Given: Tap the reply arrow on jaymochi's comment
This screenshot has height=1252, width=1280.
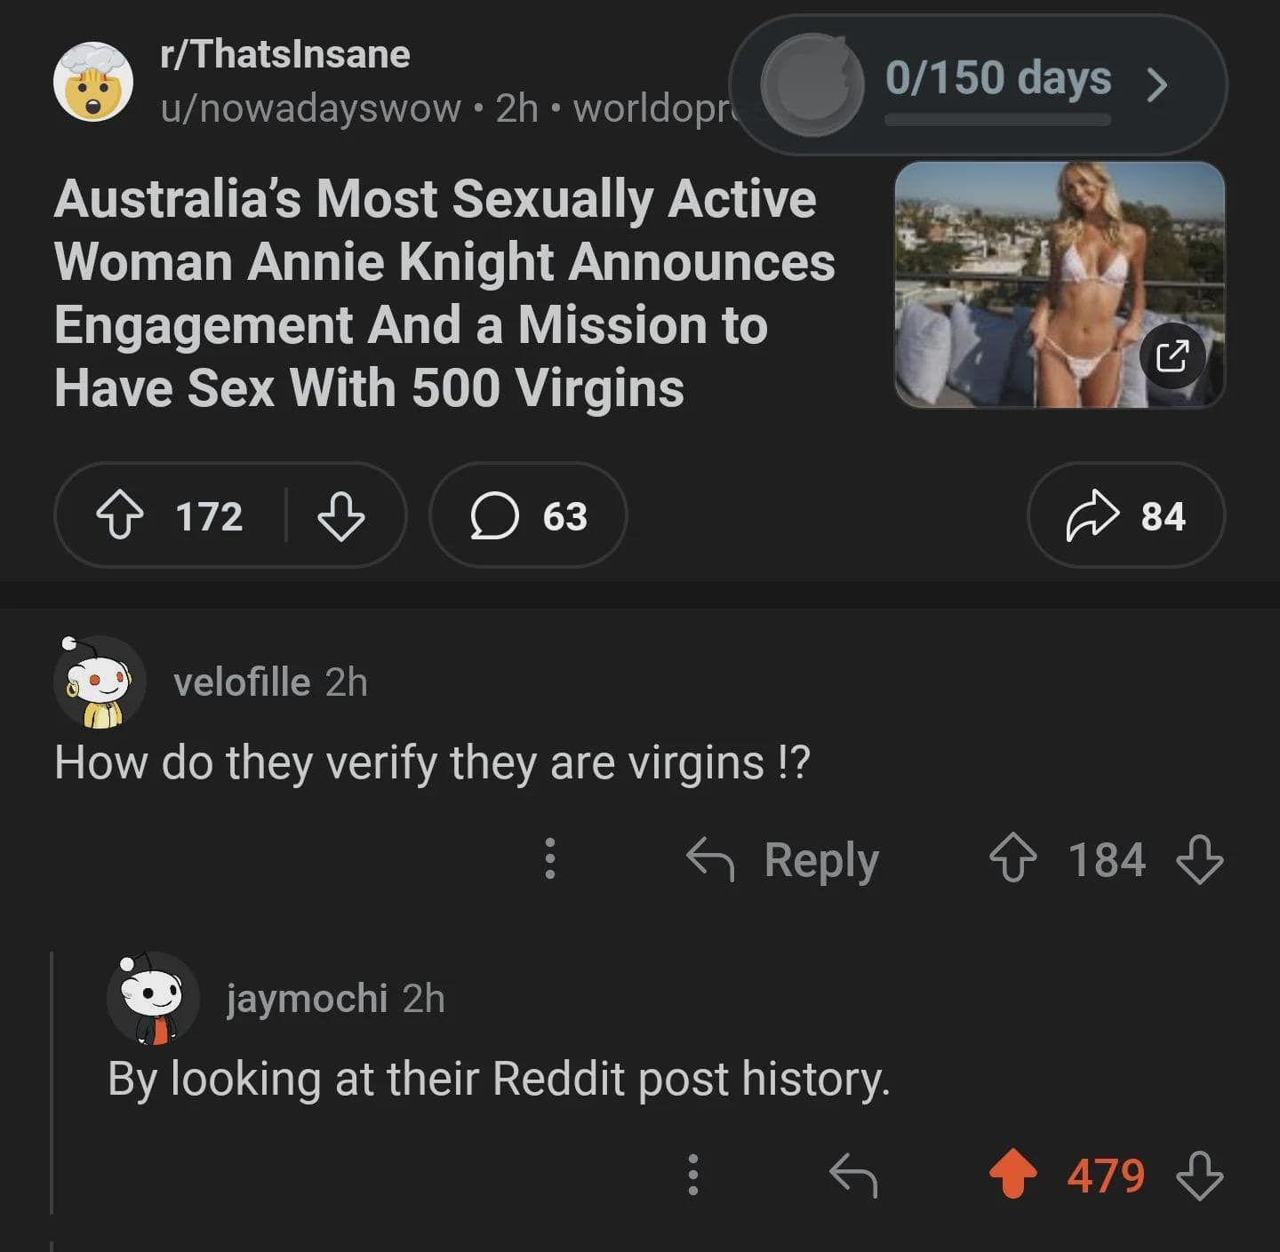Looking at the screenshot, I should pyautogui.click(x=853, y=1175).
